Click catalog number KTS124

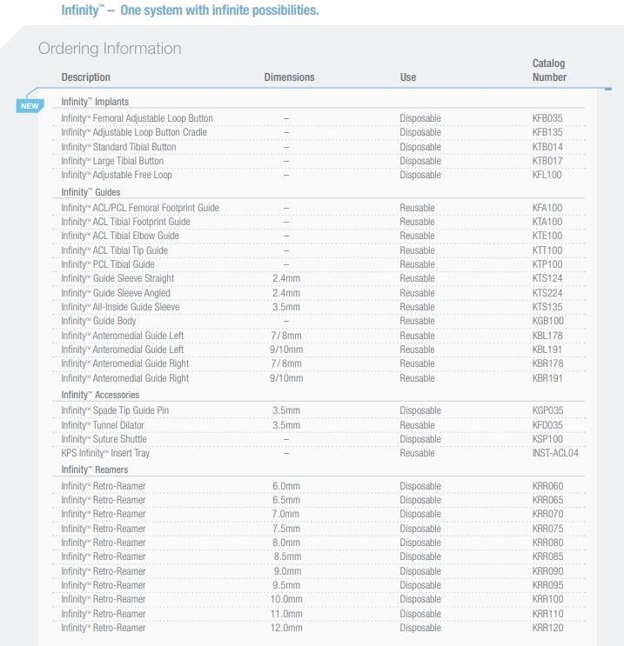pos(547,278)
